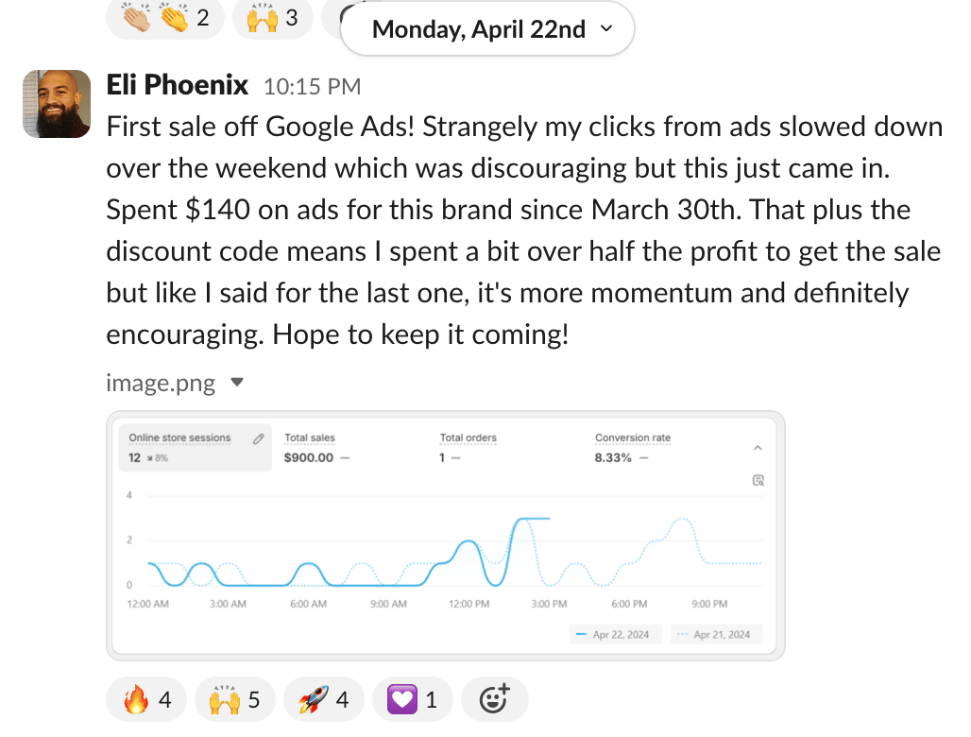Viewport: 971px width, 737px height.
Task: Toggle the rocket emoji reaction
Action: pos(323,700)
